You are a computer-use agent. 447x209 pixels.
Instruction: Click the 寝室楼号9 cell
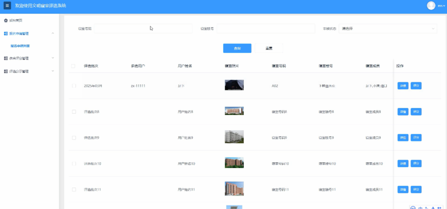pyautogui.click(x=326, y=138)
